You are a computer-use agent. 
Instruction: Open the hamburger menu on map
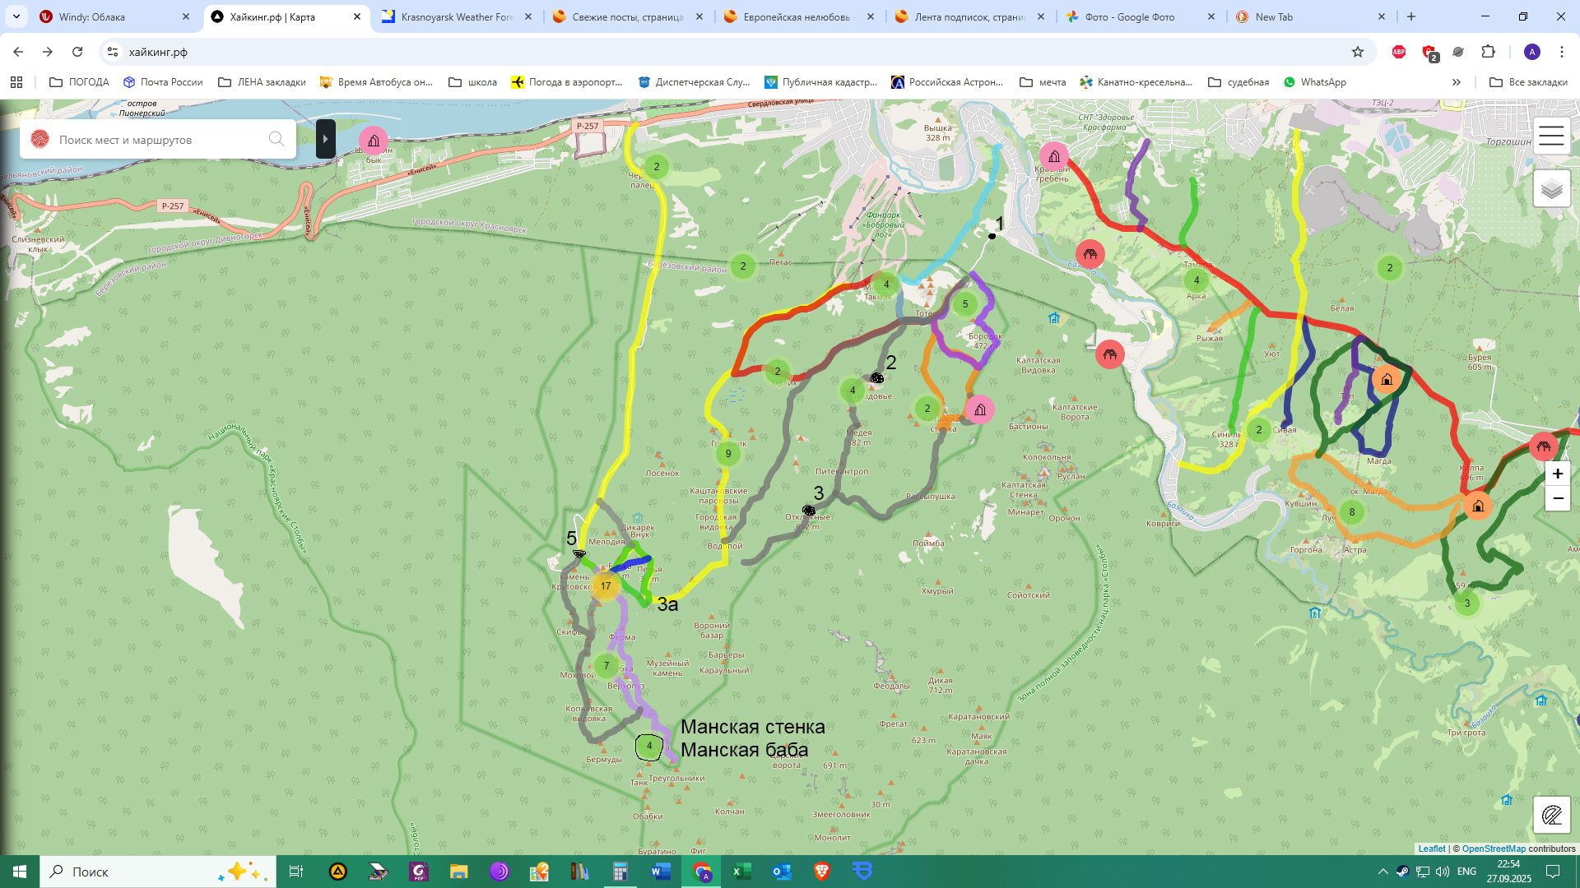point(1551,136)
